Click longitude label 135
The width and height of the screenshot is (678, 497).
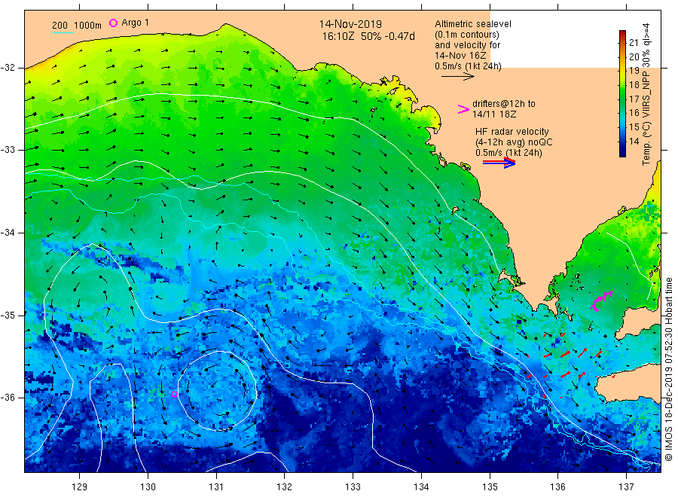[x=490, y=487]
